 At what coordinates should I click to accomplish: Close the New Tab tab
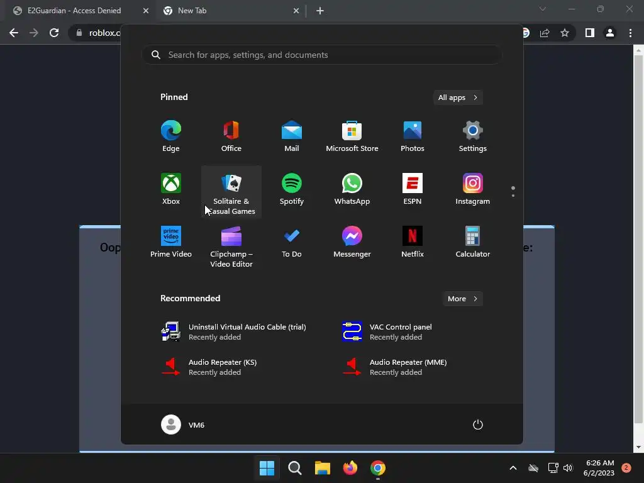point(296,11)
